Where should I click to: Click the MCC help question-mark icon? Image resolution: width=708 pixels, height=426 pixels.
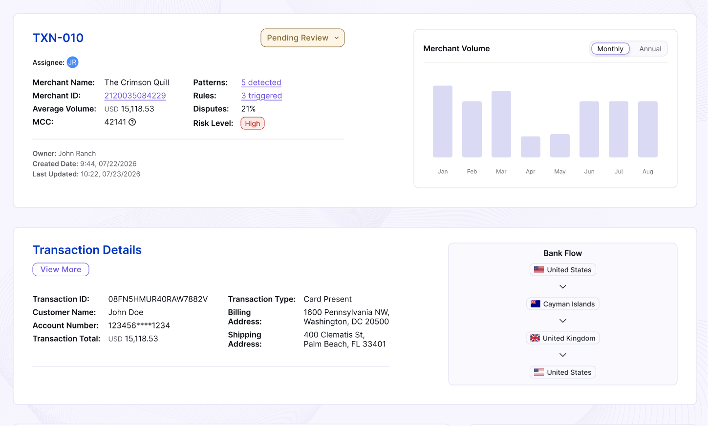[132, 122]
